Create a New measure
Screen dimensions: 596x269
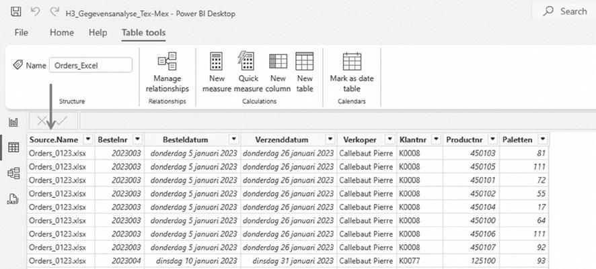point(217,74)
